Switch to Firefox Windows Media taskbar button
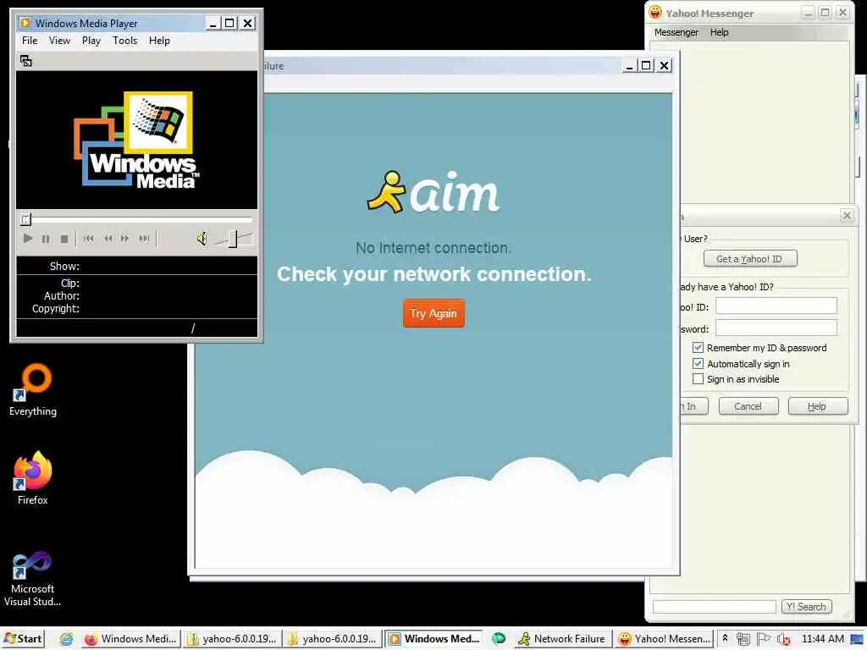Image resolution: width=867 pixels, height=650 pixels. 130,639
